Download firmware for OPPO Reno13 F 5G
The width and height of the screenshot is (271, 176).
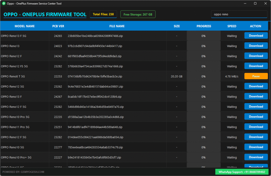pos(256,35)
